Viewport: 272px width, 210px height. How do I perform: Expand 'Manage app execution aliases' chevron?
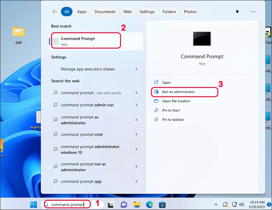(136, 69)
